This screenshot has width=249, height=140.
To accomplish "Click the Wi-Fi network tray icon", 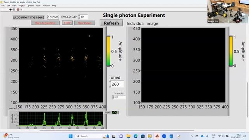I will click(x=219, y=136).
